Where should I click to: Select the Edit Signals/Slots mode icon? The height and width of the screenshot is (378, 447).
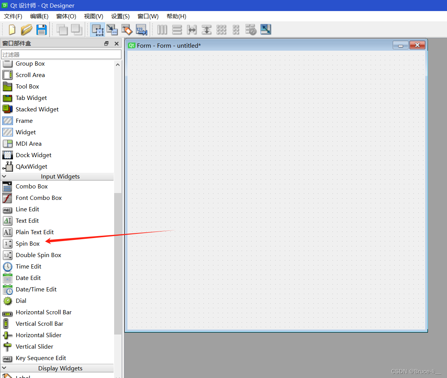coord(112,30)
